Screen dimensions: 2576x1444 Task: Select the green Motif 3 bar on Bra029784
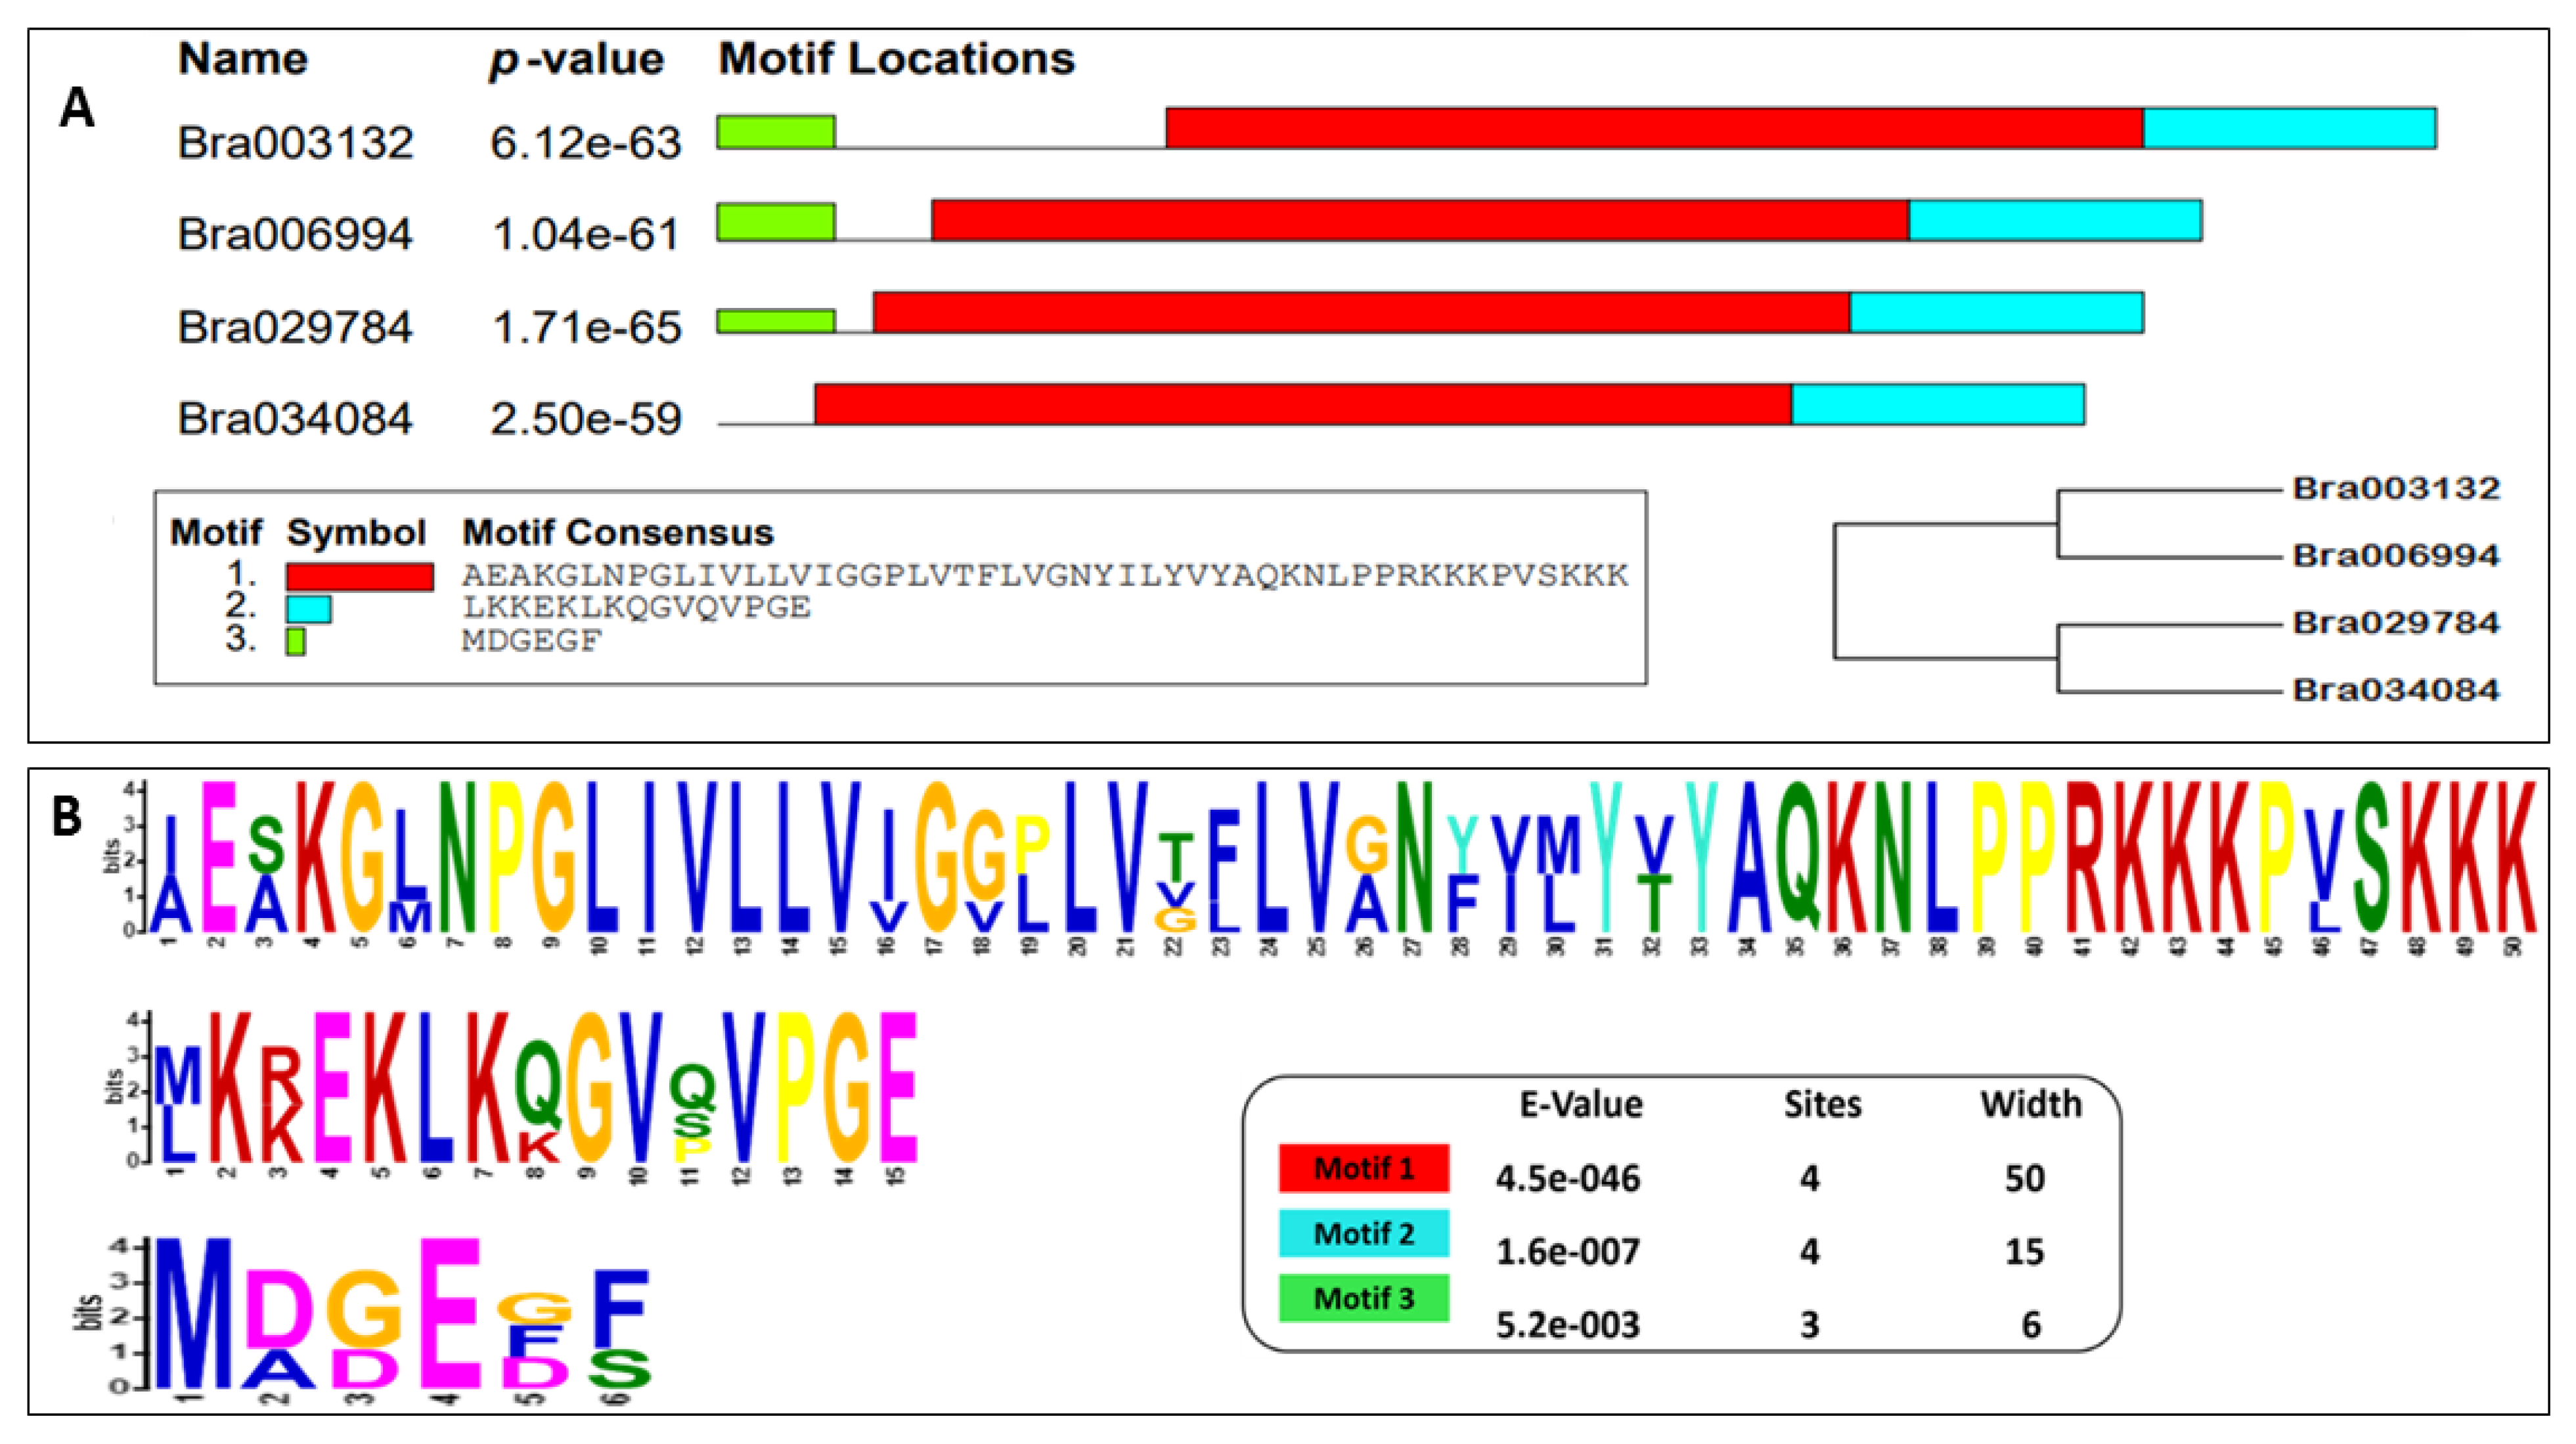point(775,318)
